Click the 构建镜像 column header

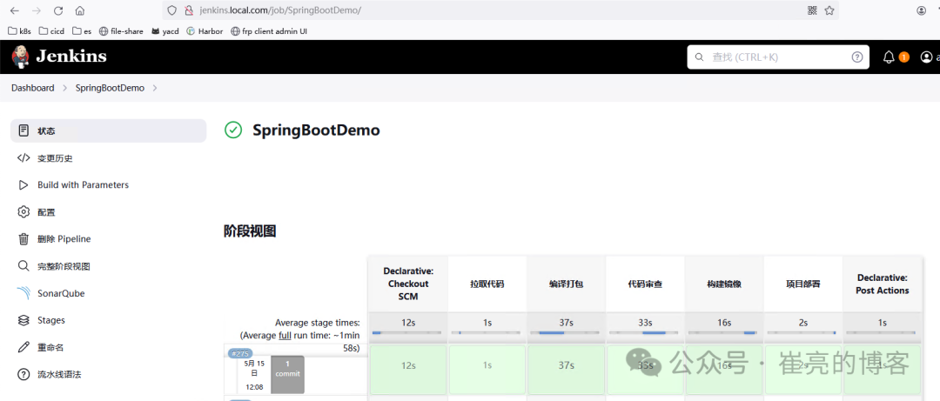point(724,284)
